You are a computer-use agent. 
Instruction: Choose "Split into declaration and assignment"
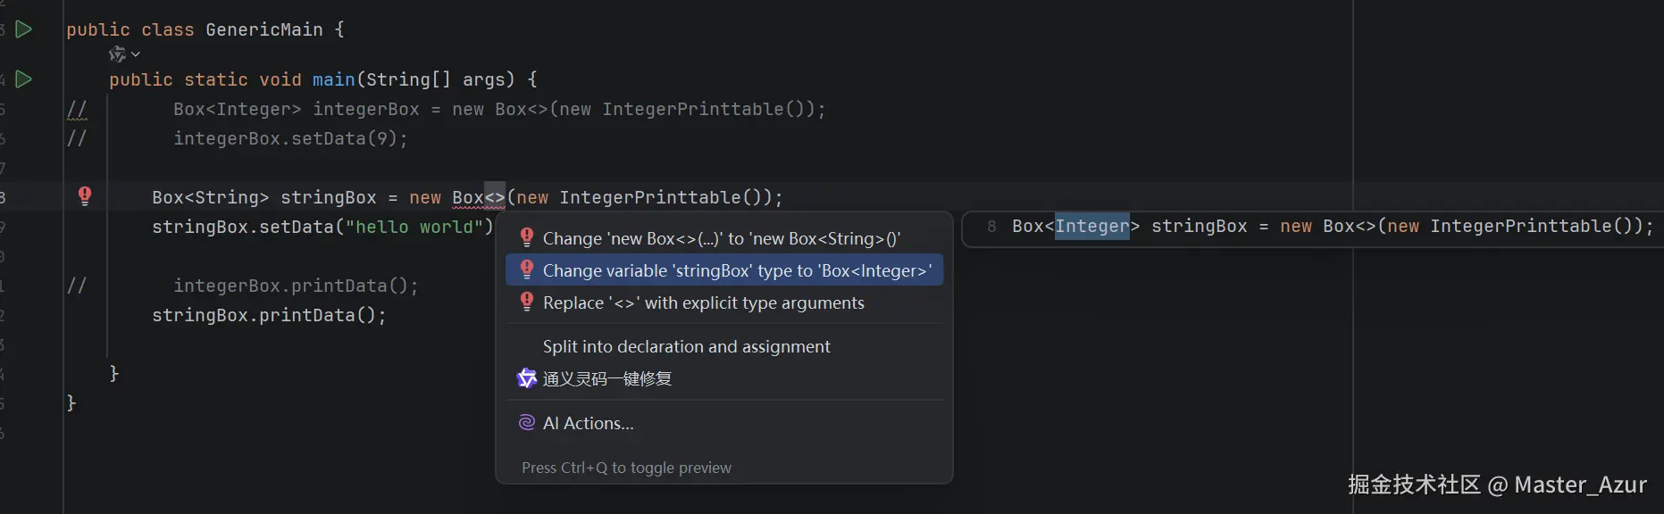[x=686, y=346]
